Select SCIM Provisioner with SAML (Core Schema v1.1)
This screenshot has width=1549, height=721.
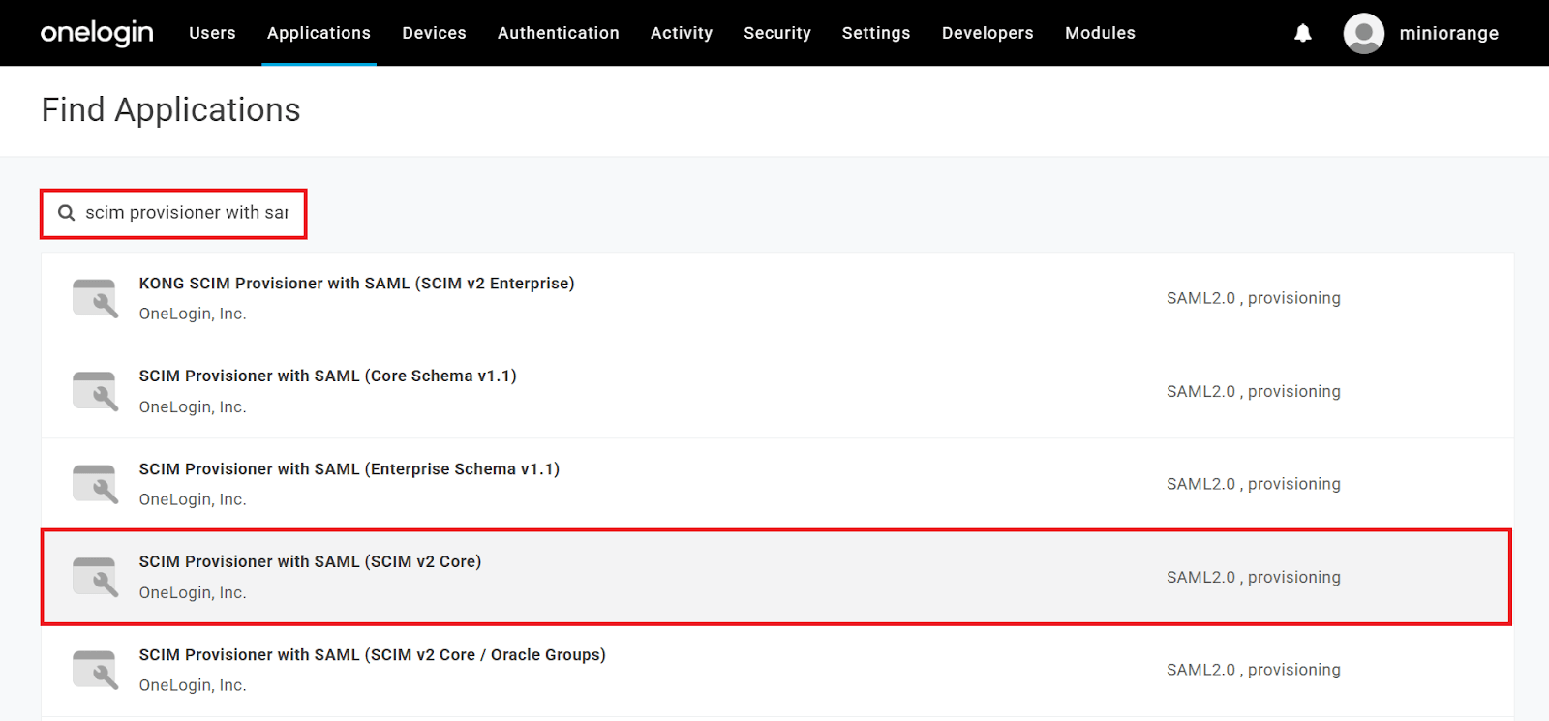tap(327, 376)
